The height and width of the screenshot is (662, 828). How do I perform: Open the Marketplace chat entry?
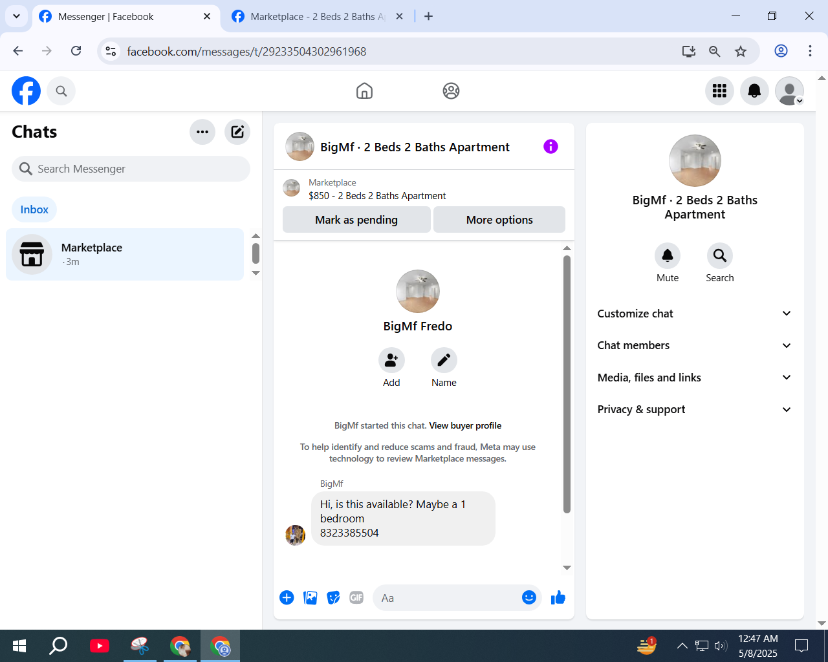125,254
